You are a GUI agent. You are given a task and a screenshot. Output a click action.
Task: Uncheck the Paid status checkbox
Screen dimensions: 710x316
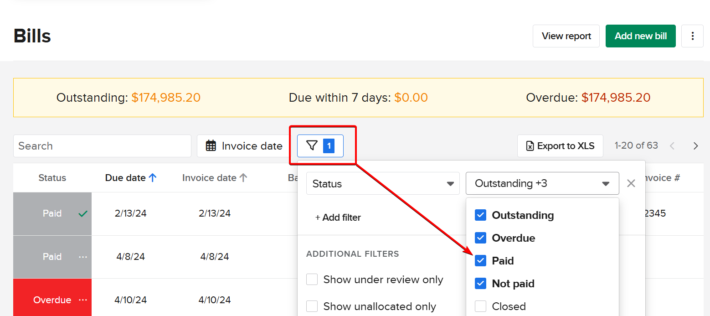click(x=481, y=261)
